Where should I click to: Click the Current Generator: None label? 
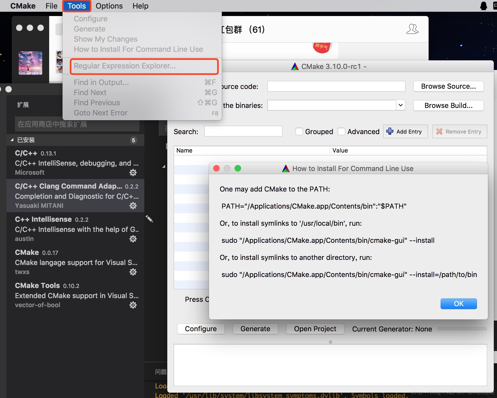(392, 329)
